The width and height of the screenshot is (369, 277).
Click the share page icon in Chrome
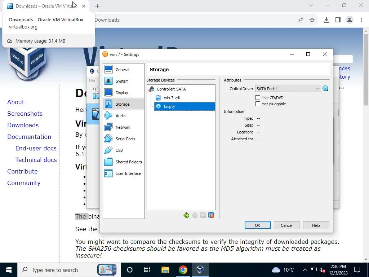(x=301, y=20)
